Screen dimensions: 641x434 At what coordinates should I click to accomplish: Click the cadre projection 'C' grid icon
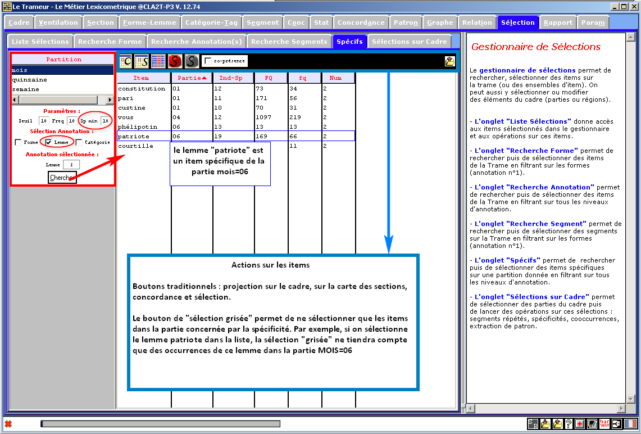[x=126, y=61]
